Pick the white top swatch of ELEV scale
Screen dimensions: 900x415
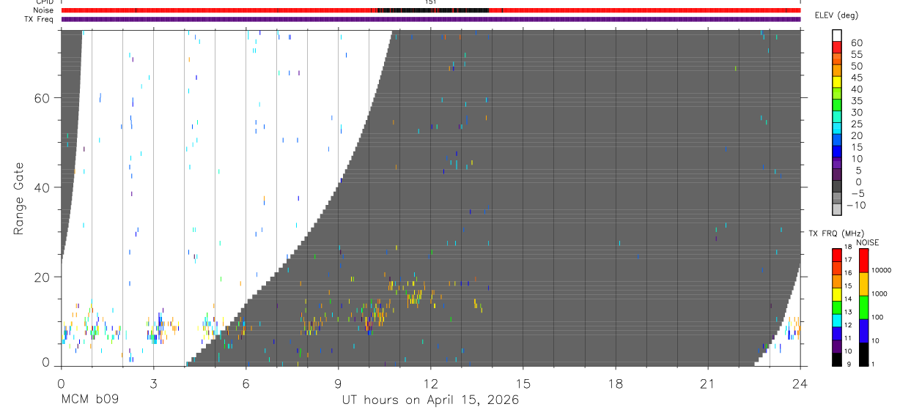click(837, 36)
